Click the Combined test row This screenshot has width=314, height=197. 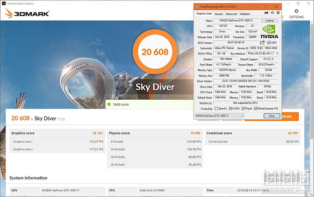[253, 142]
